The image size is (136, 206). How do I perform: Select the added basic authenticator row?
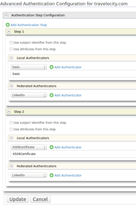(x=73, y=74)
